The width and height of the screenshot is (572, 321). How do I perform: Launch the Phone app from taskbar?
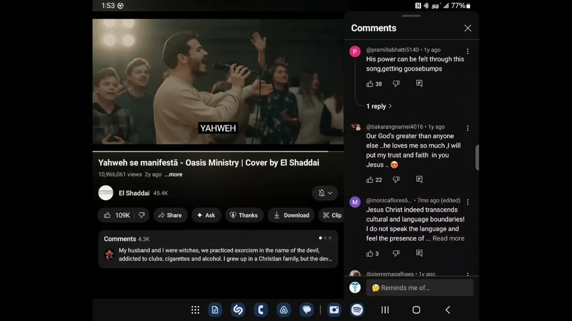pos(261,310)
